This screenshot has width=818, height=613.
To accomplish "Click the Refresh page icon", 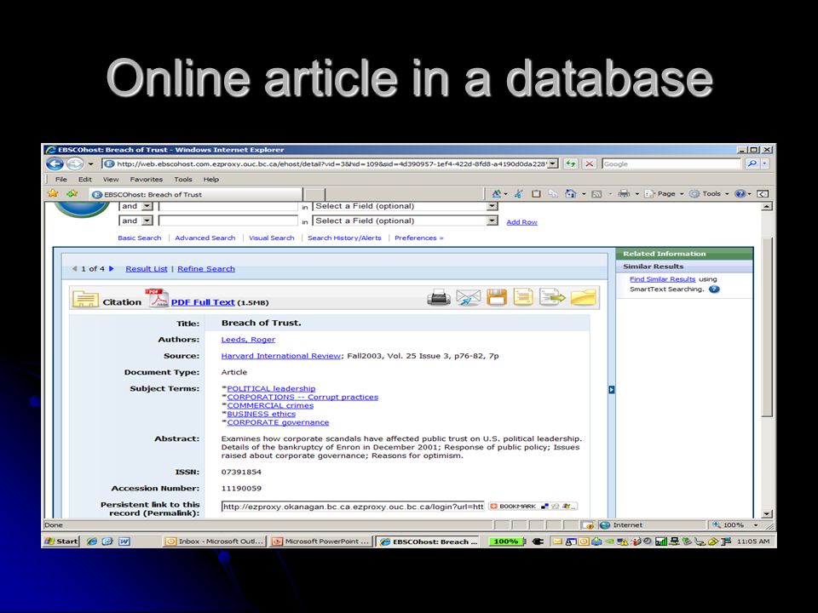I will [570, 163].
